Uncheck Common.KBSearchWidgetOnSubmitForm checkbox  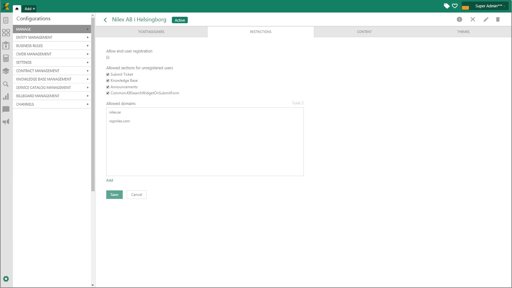[x=108, y=93]
